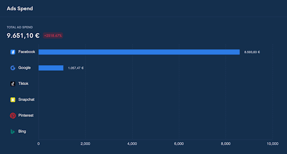Click the 8.593,63 € Facebook value label
The image size is (287, 154).
252,52
